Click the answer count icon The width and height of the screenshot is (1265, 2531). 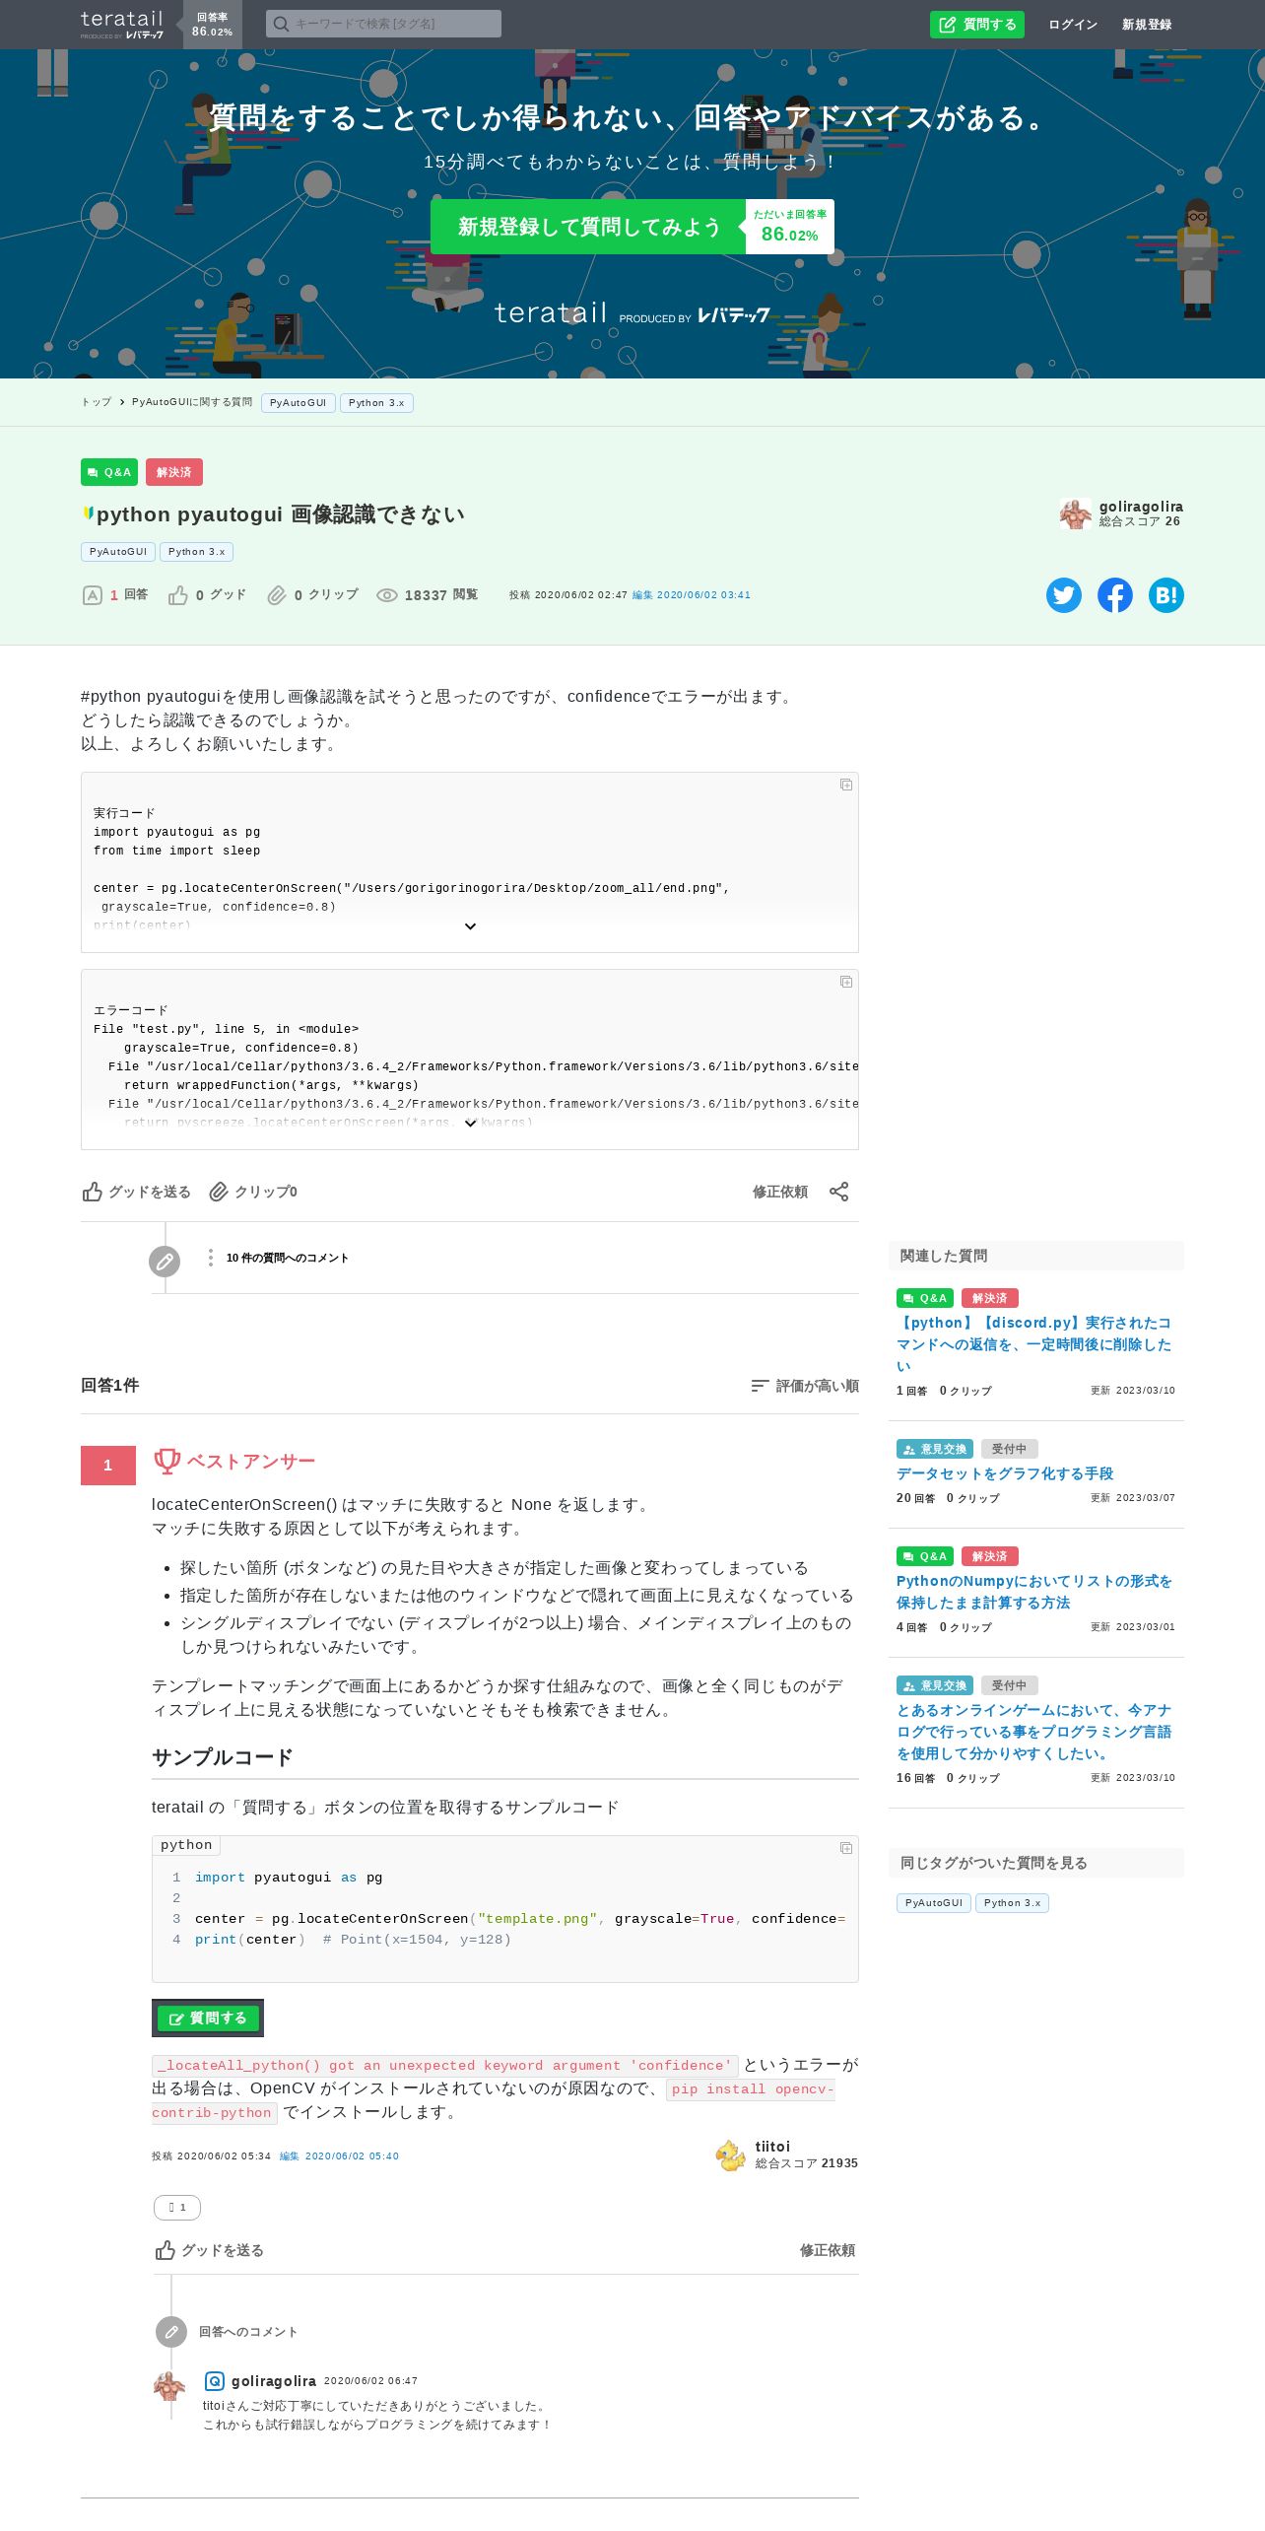[x=92, y=595]
